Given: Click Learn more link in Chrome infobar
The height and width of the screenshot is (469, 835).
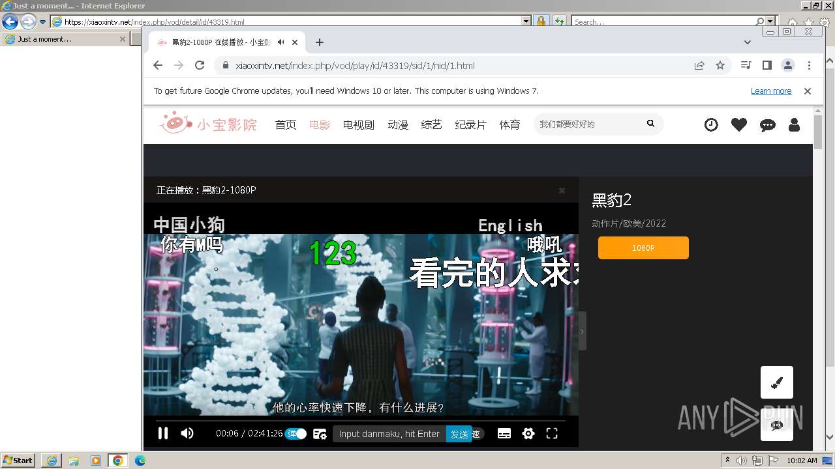Looking at the screenshot, I should click(x=771, y=91).
